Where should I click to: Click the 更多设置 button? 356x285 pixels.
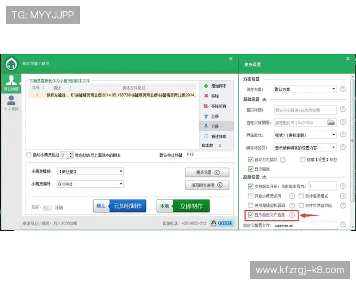(207, 172)
